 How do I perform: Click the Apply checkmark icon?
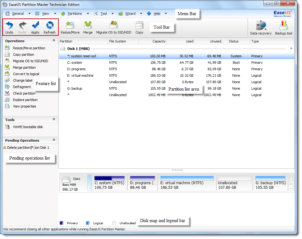(x=35, y=26)
